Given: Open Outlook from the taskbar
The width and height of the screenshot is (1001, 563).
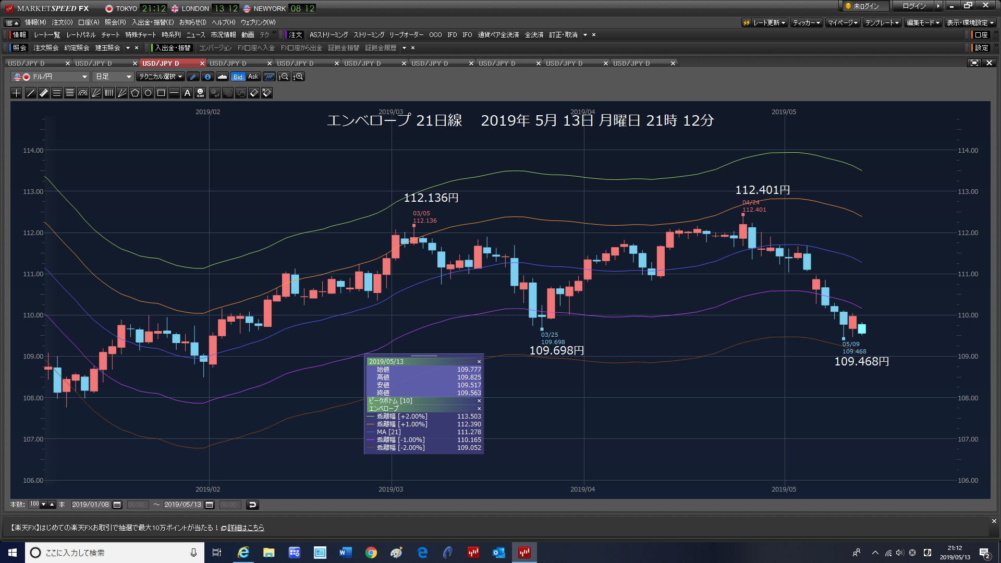Looking at the screenshot, I should [499, 553].
